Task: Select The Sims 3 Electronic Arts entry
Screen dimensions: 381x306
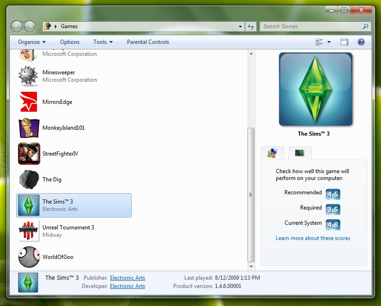Action: tap(74, 205)
